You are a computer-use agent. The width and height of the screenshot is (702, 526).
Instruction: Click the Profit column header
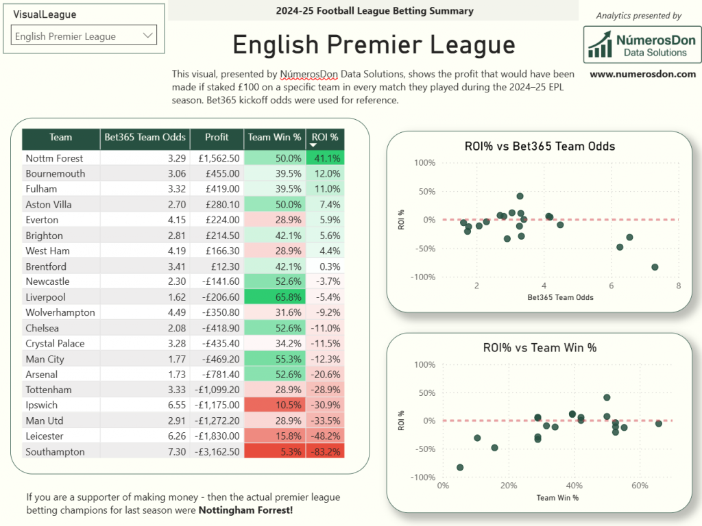coord(217,137)
